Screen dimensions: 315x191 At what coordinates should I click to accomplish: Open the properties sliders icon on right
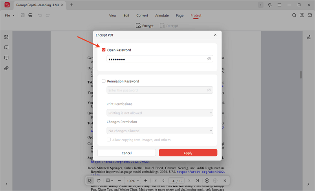pyautogui.click(x=309, y=37)
